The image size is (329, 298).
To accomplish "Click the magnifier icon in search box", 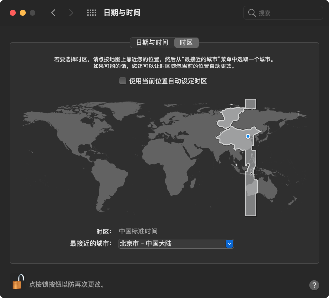I will (x=252, y=13).
